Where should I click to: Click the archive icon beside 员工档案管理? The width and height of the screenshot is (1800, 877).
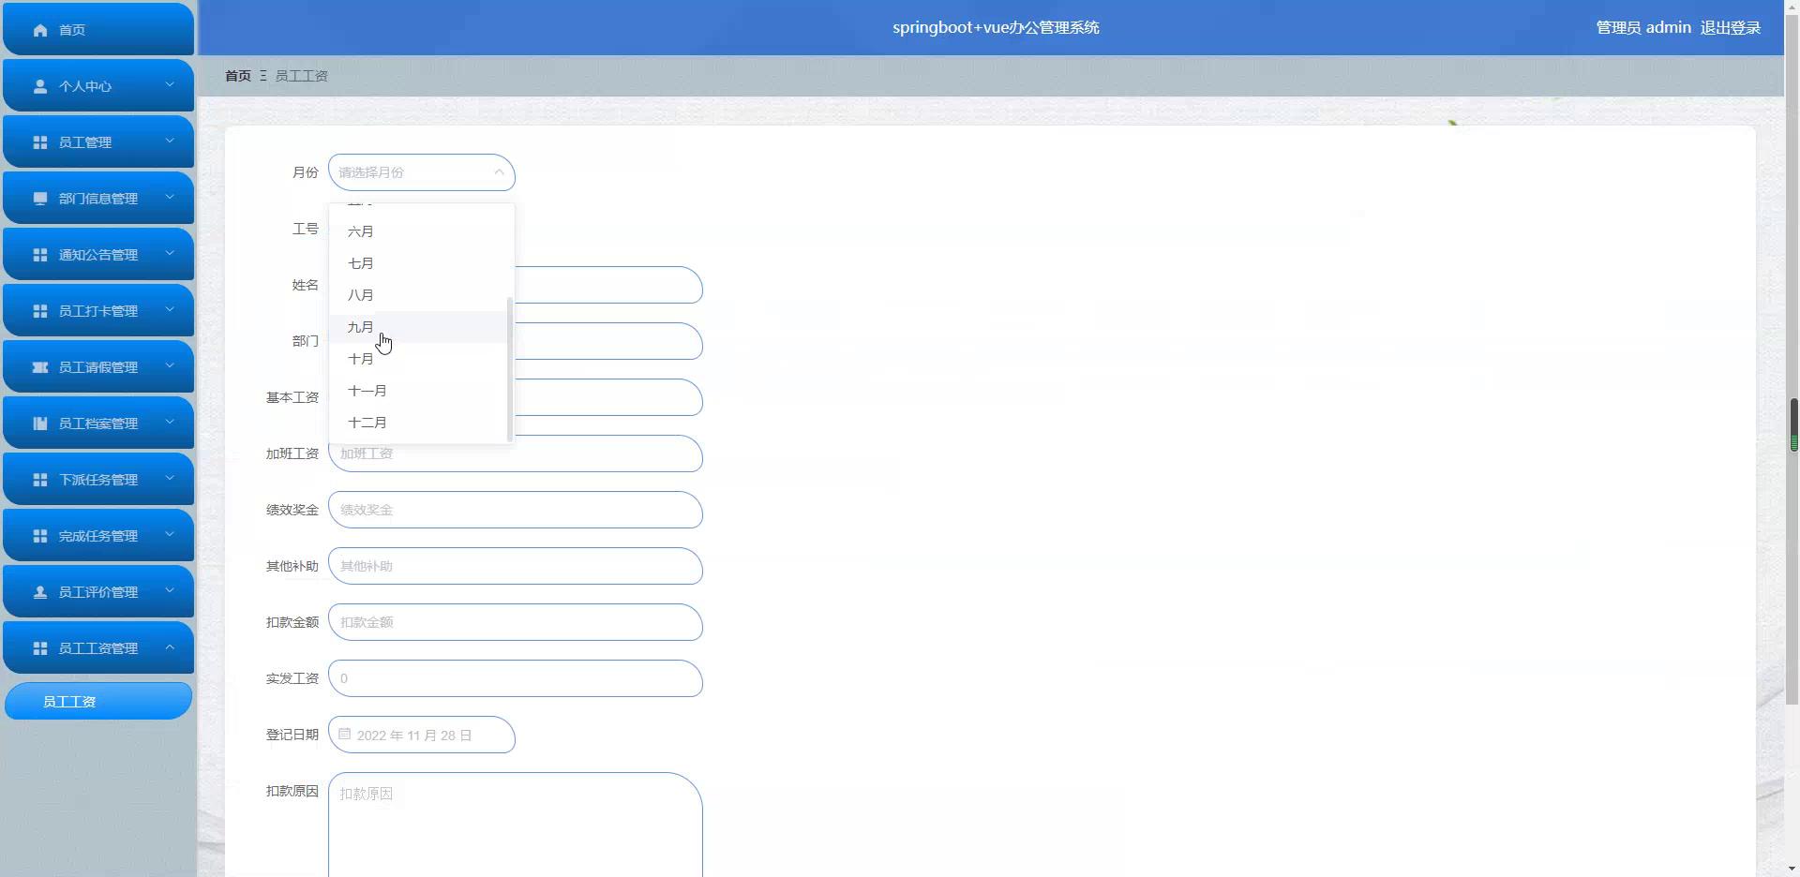point(40,424)
